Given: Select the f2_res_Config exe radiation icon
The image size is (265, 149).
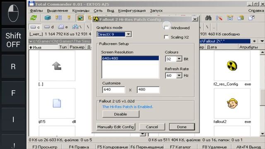Looking at the screenshot, I should pyautogui.click(x=232, y=66).
